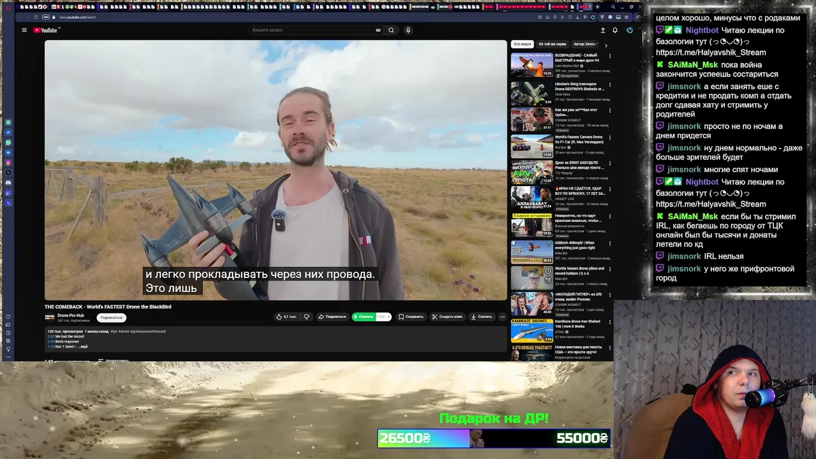Open the YouTube account avatar menu

tap(629, 30)
